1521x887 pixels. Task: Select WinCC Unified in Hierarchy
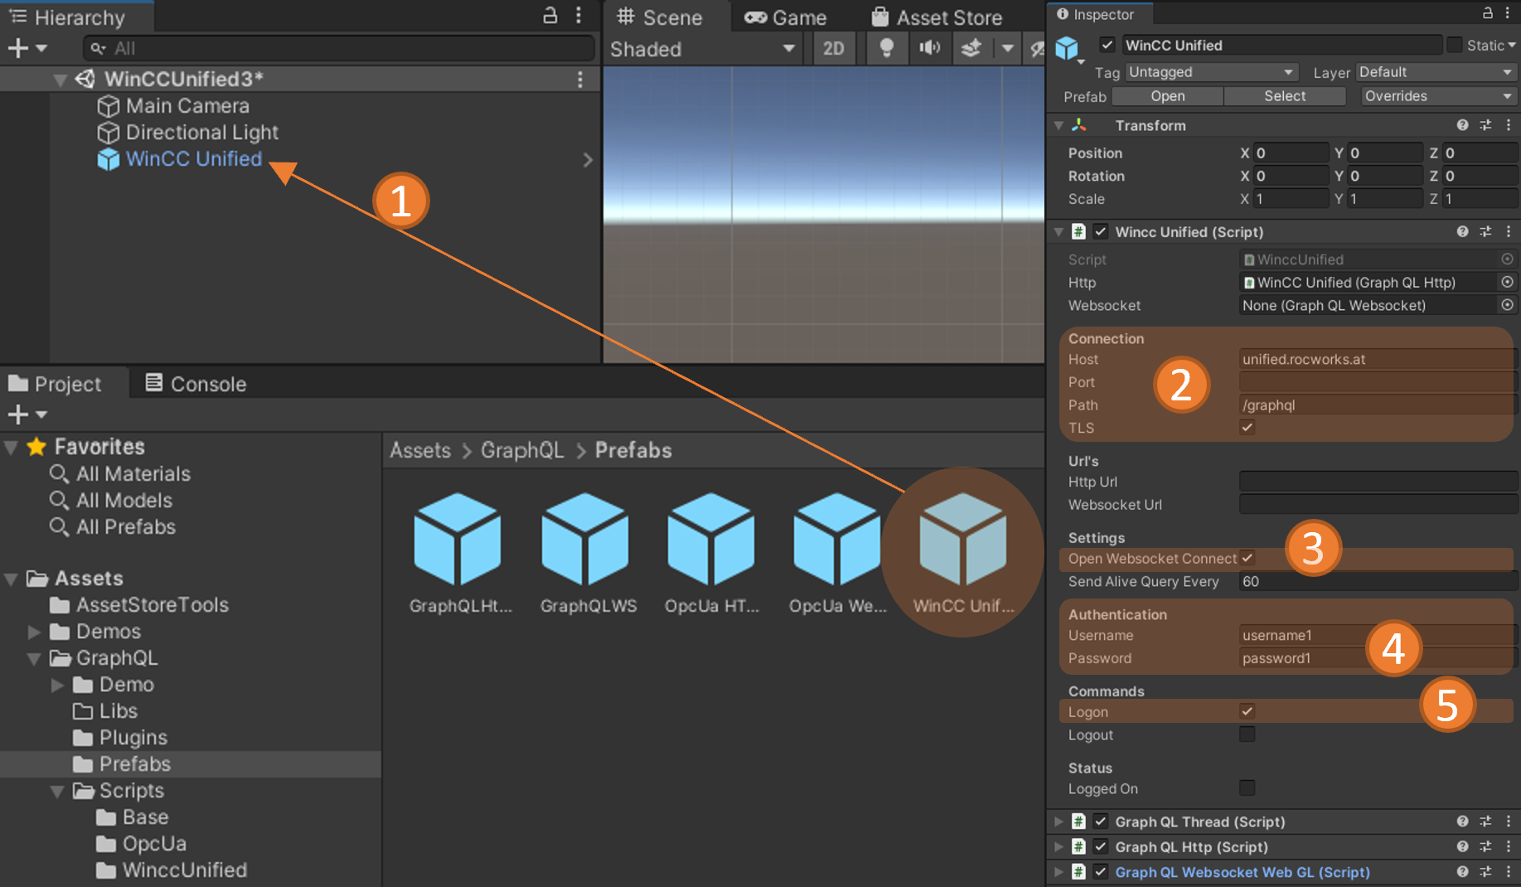193,159
